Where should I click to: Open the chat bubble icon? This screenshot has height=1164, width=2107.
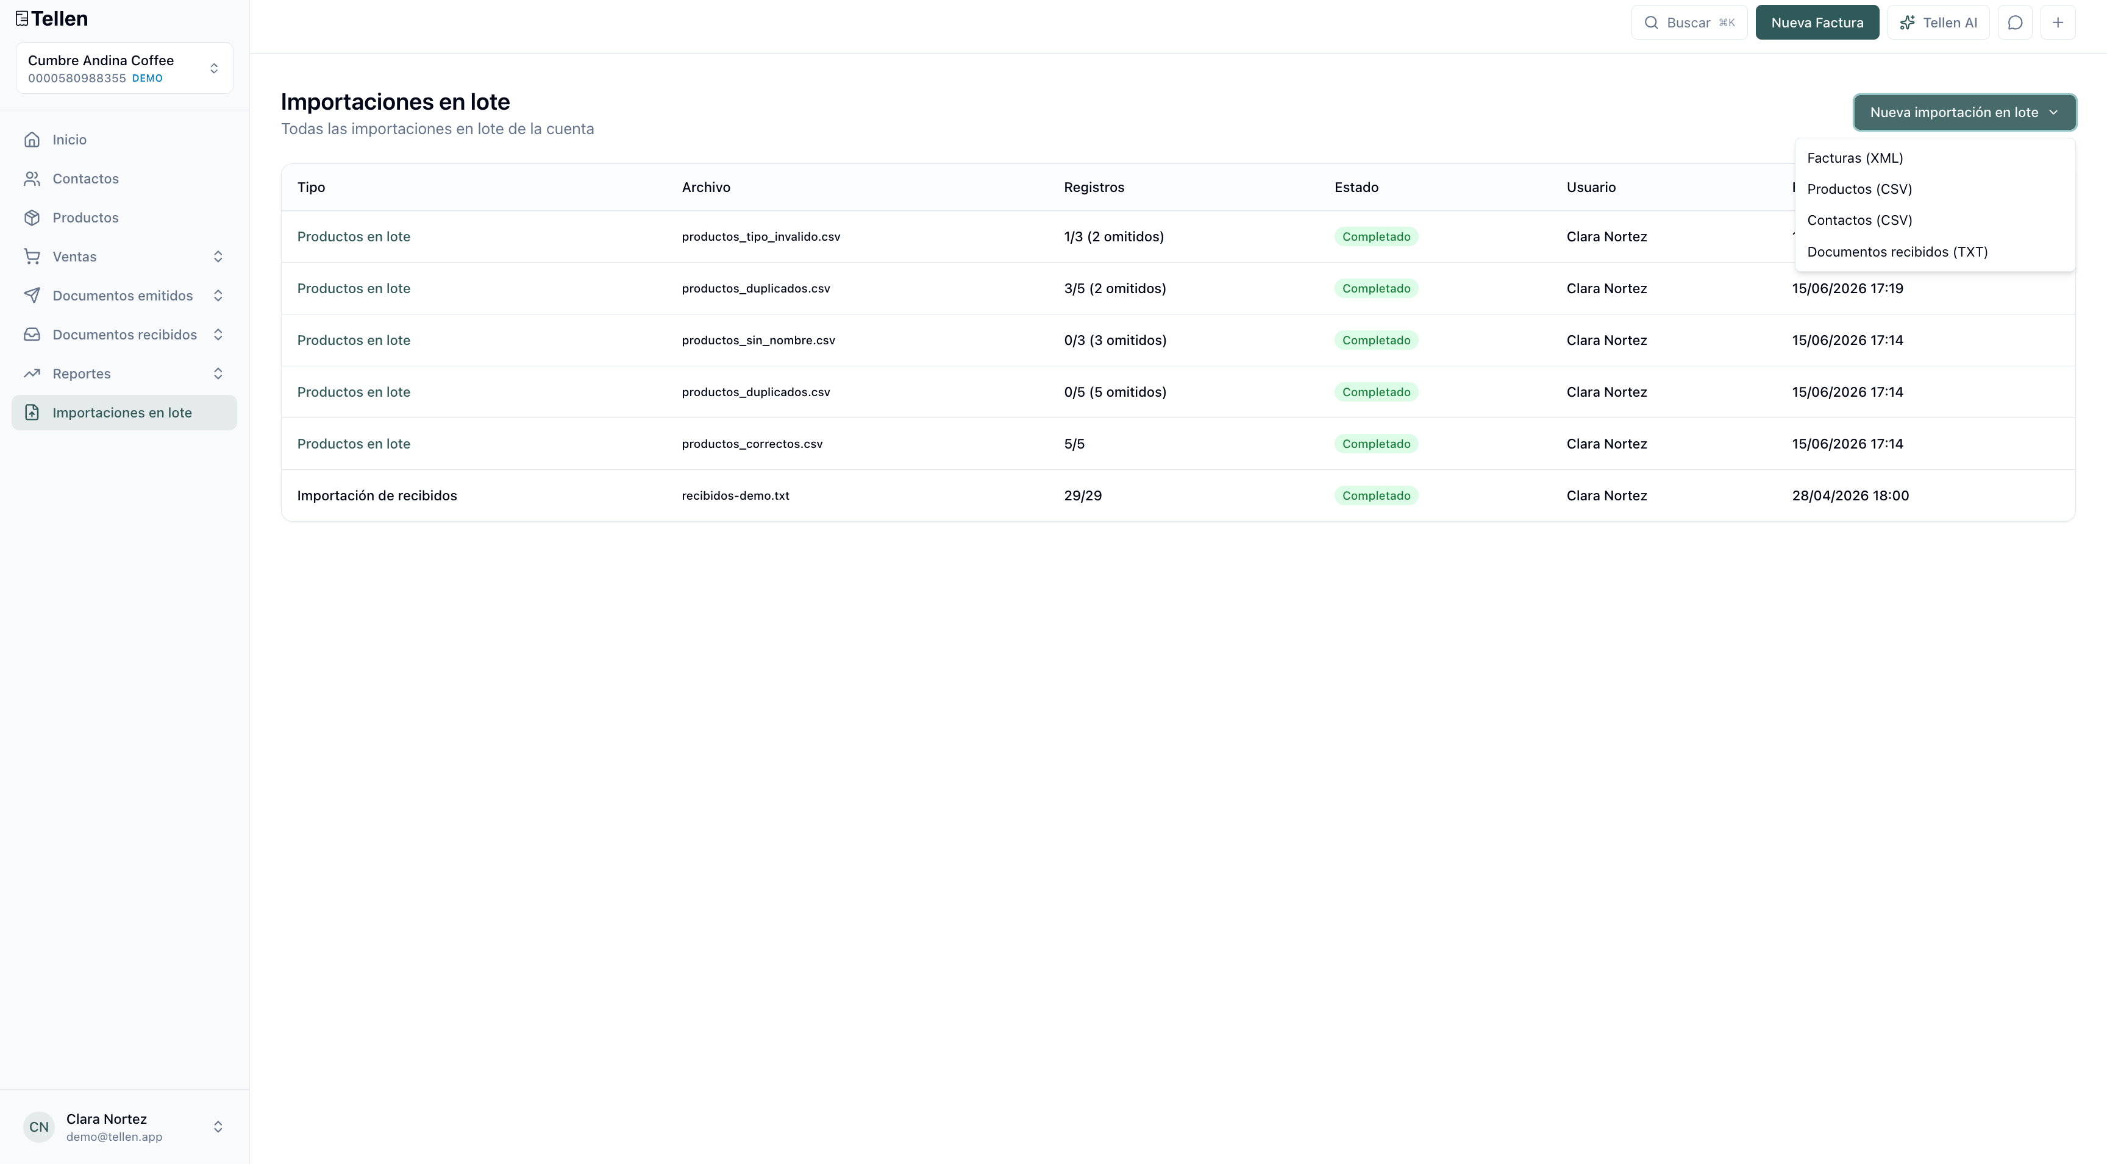[x=2016, y=23]
